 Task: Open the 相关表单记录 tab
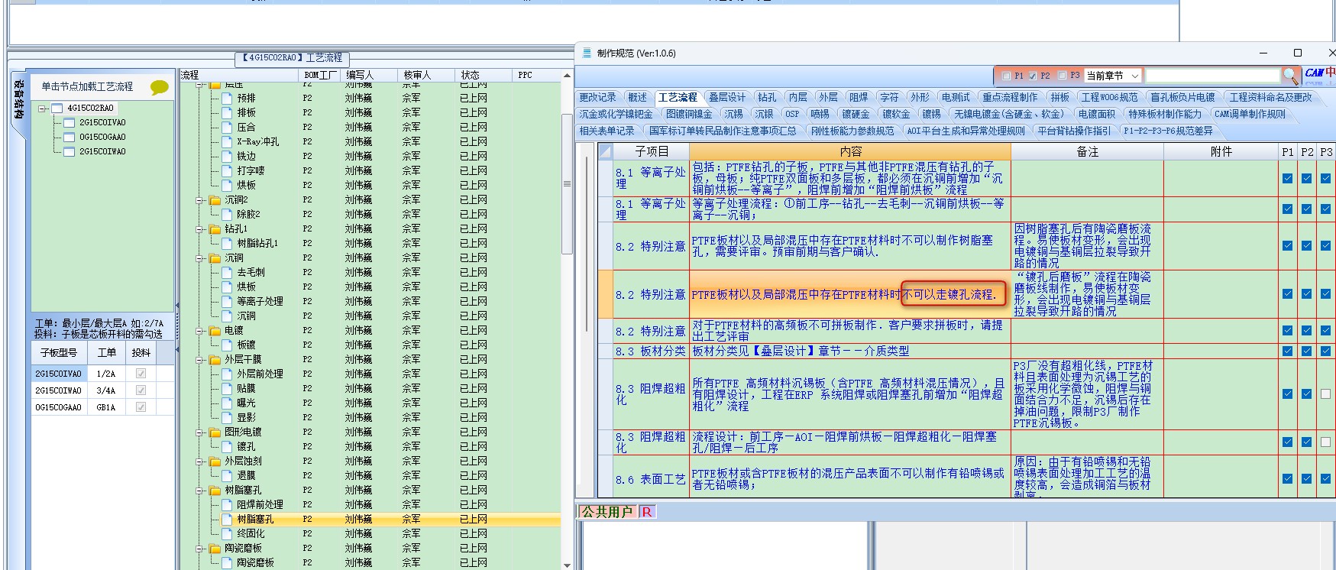pos(607,131)
